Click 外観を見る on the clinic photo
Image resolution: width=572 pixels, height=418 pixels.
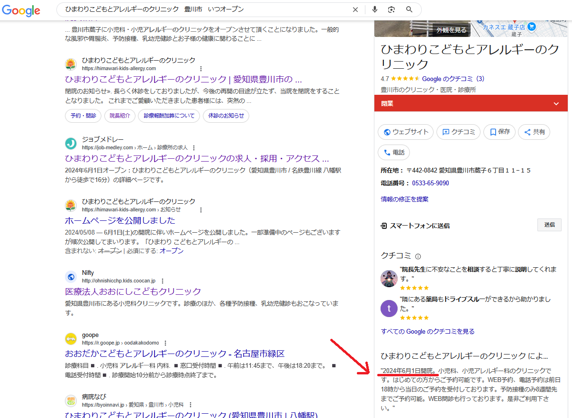coord(451,30)
